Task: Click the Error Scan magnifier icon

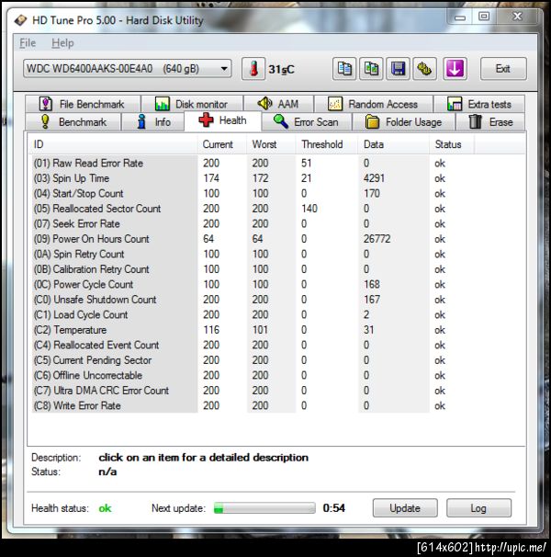Action: [x=281, y=121]
